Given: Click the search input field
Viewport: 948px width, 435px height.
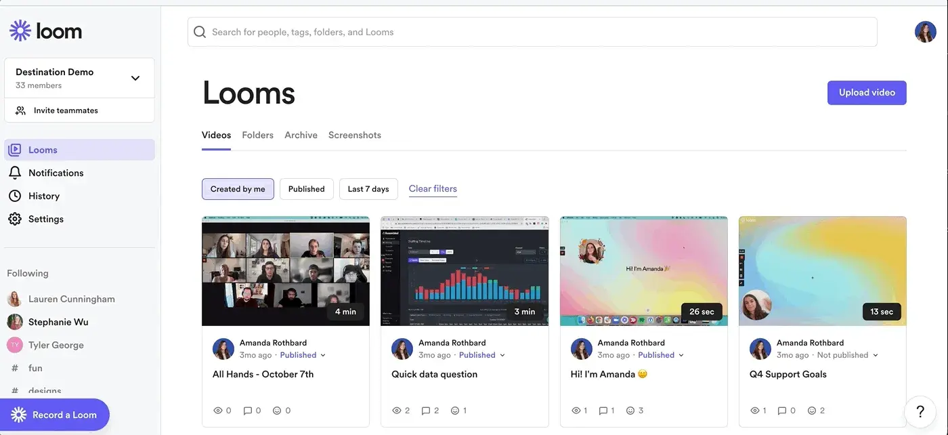Looking at the screenshot, I should tap(532, 32).
